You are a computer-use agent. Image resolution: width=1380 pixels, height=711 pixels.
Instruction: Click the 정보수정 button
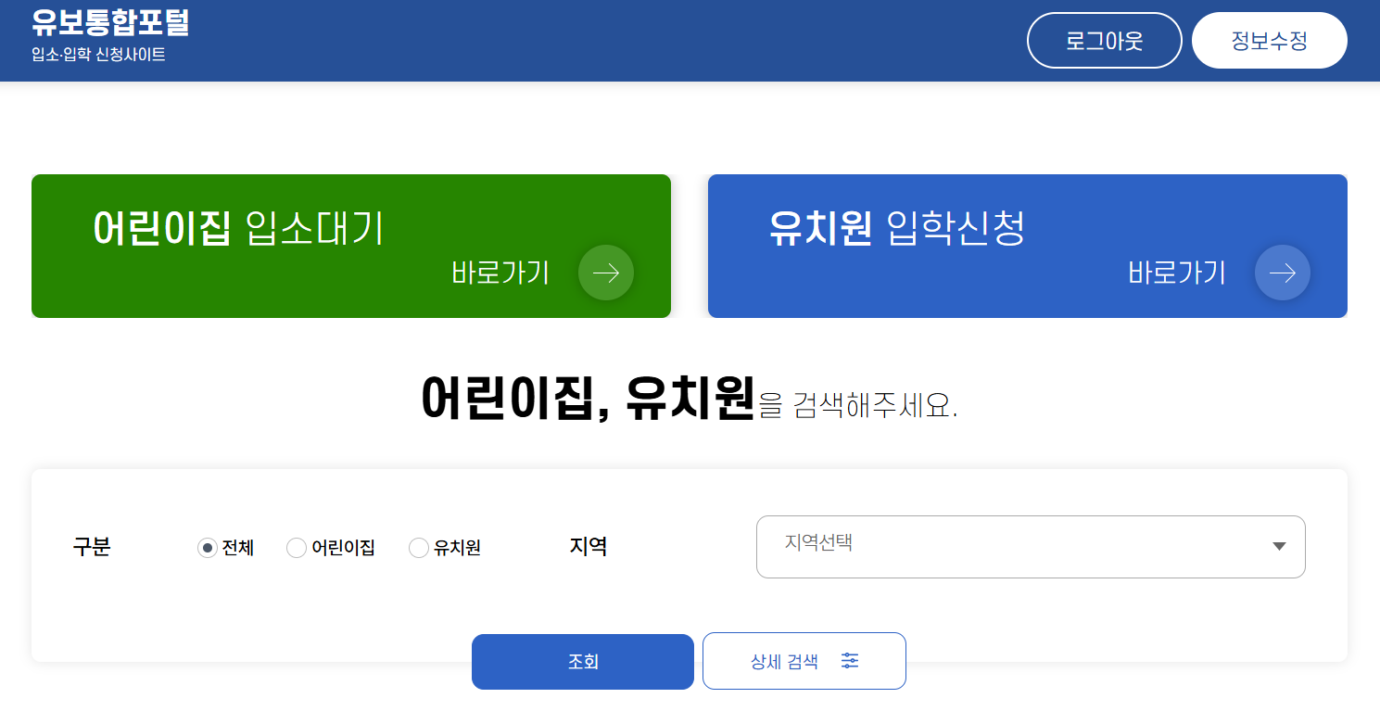click(x=1270, y=41)
